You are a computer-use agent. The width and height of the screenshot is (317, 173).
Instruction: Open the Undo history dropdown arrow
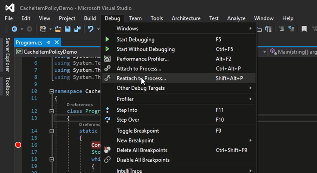[99, 29]
